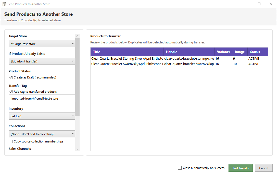The width and height of the screenshot is (277, 176).
Task: Click the Cancel button
Action: click(263, 168)
